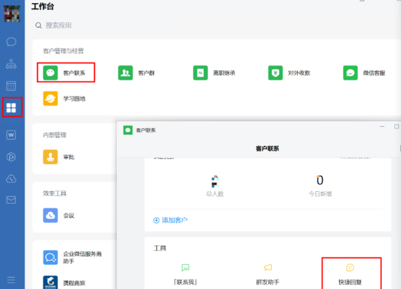Open the 离职继承 app
This screenshot has width=401, height=289.
coord(214,73)
